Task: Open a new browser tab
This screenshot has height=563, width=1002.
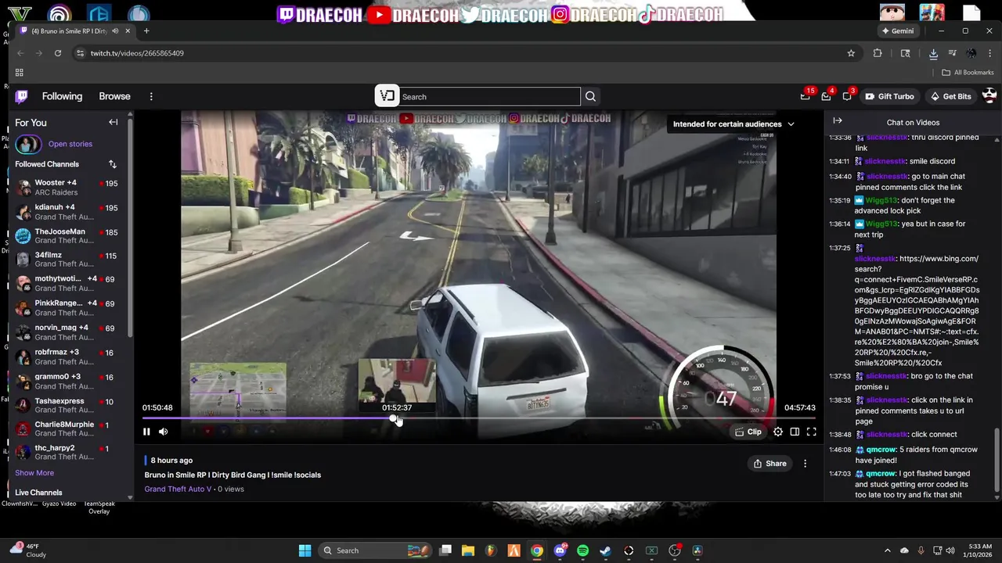Action: point(146,31)
